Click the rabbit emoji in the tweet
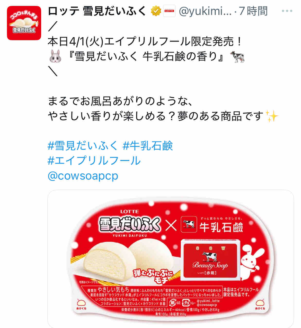 point(55,56)
